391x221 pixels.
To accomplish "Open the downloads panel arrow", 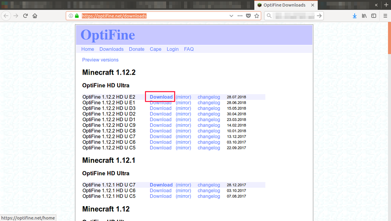I will tap(355, 16).
